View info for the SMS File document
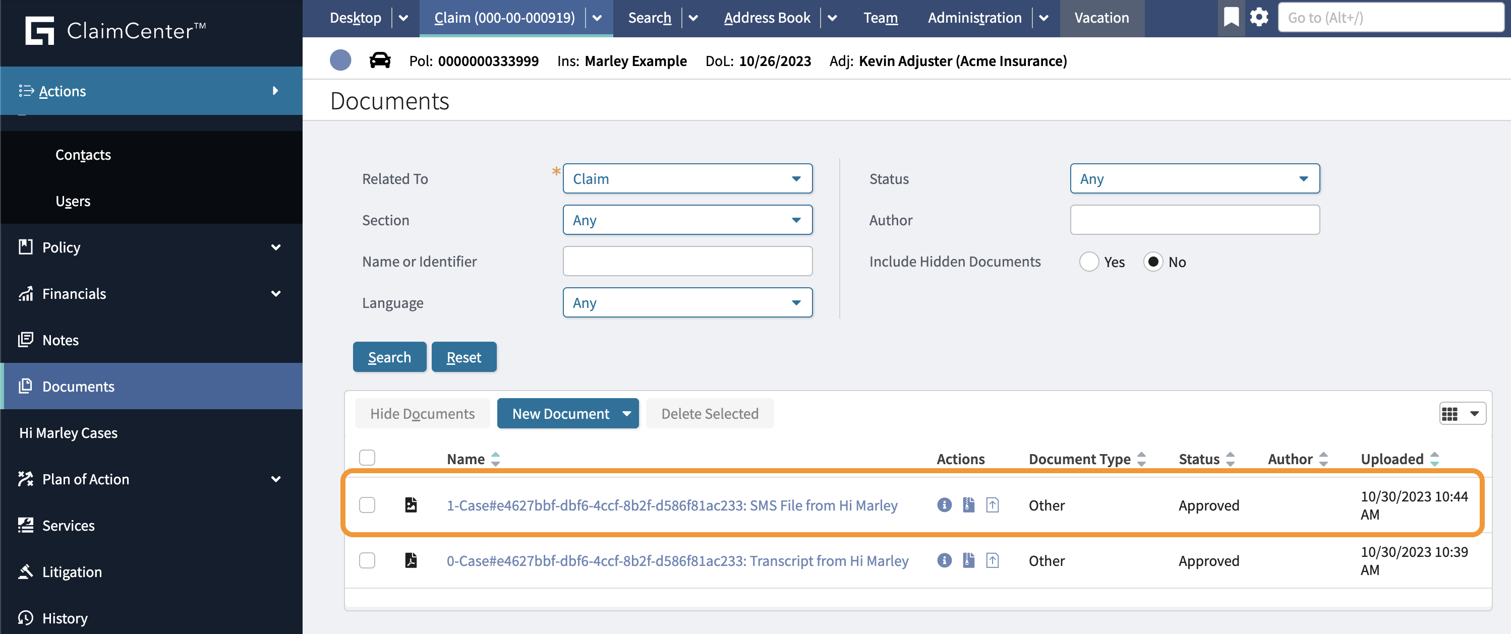The height and width of the screenshot is (634, 1511). (x=944, y=504)
